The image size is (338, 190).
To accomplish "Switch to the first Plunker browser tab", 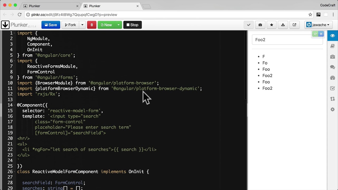I will (50, 6).
